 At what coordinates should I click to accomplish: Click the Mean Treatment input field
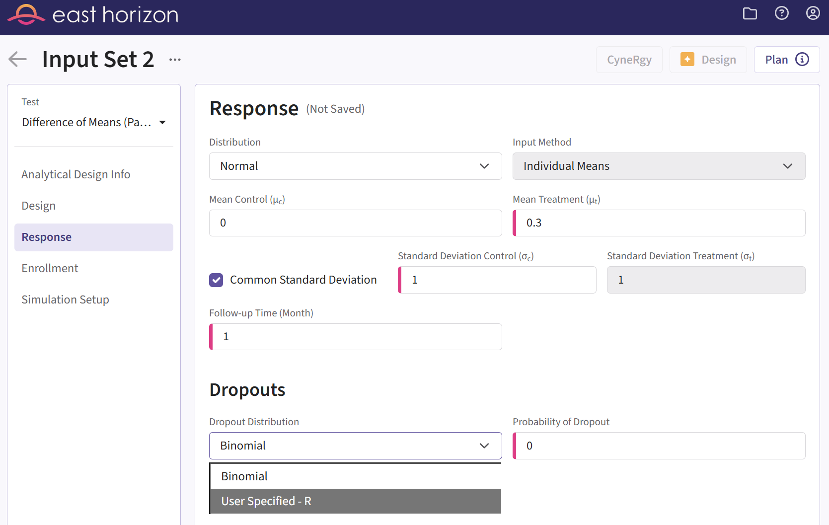[661, 223]
